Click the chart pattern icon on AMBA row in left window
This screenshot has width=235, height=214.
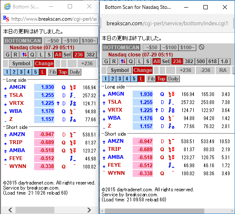[x=73, y=150]
